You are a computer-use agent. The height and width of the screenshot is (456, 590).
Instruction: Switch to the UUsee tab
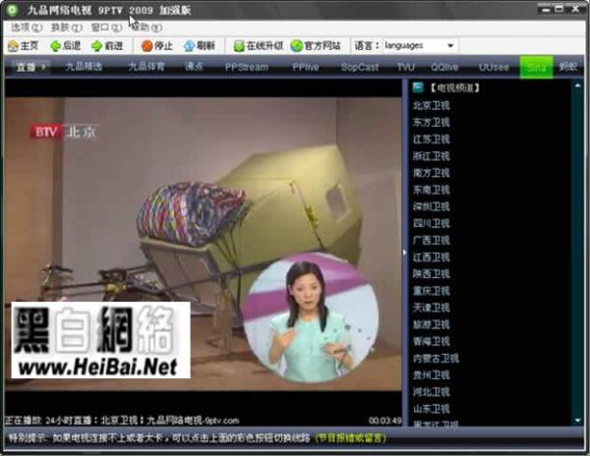click(494, 67)
